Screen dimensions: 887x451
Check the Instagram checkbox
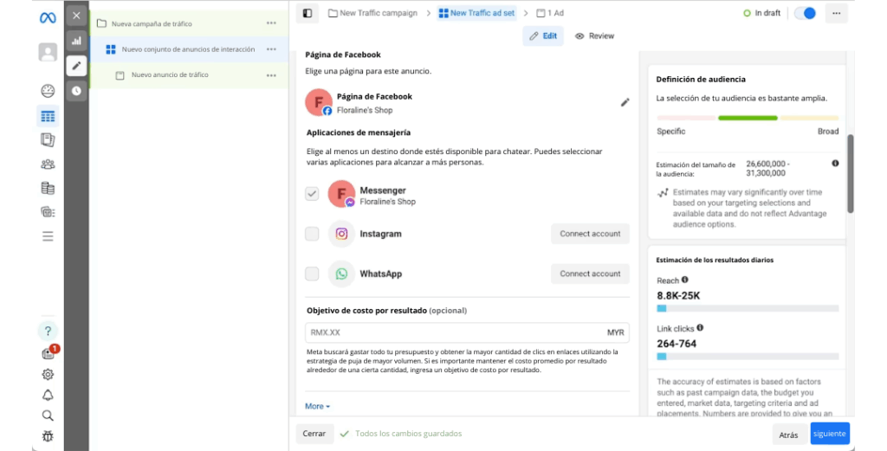tap(312, 234)
